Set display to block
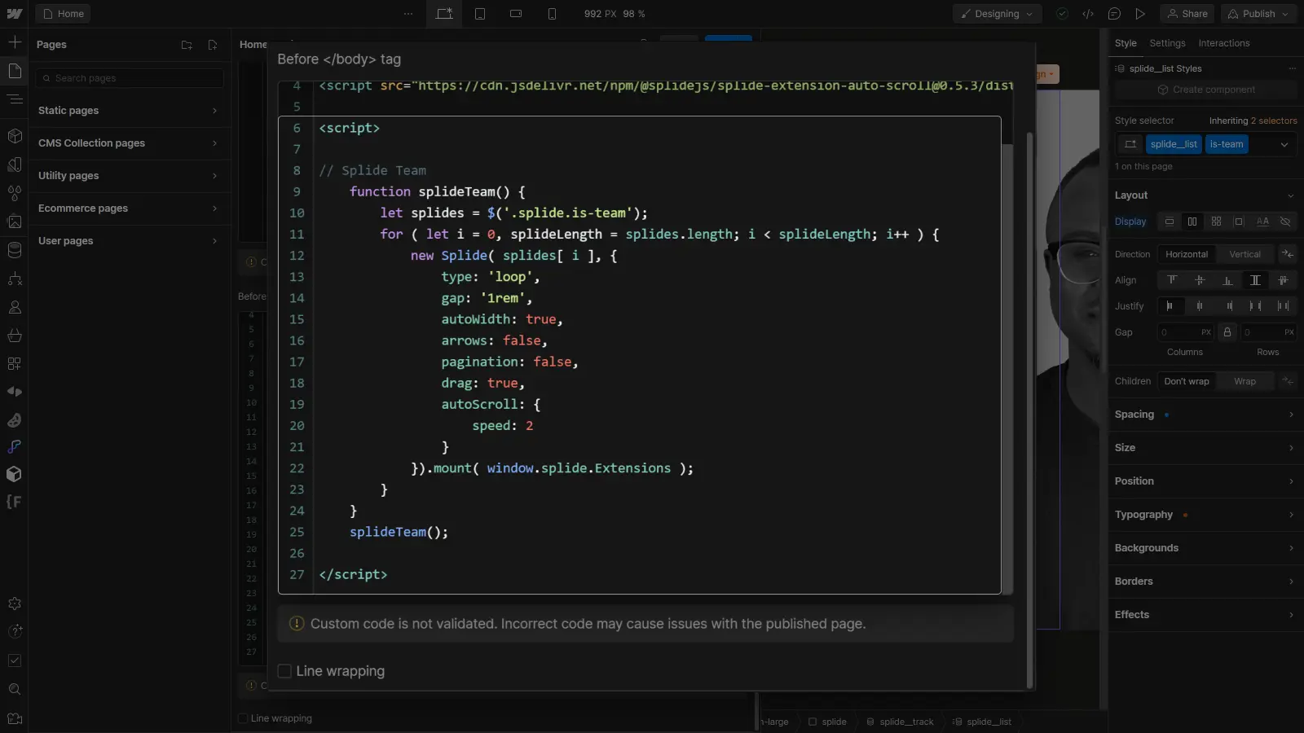 [1170, 222]
